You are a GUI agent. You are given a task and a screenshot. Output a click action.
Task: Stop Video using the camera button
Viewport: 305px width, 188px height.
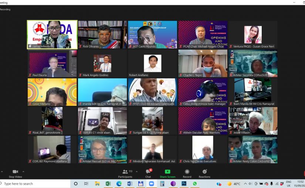pyautogui.click(x=15, y=173)
